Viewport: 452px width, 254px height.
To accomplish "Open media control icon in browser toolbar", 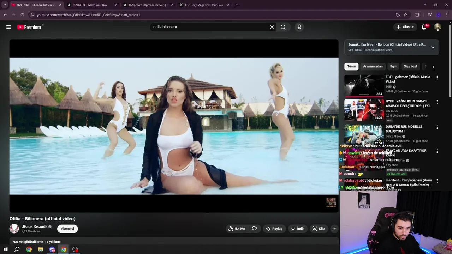I will 430,15.
